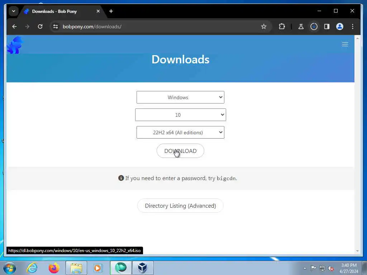Close the Downloads - Bob Pony tab
The height and width of the screenshot is (275, 367).
pos(98,11)
